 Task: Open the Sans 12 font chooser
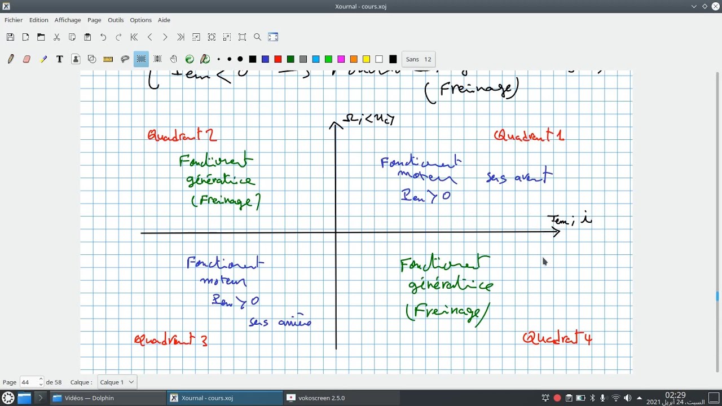click(x=418, y=59)
